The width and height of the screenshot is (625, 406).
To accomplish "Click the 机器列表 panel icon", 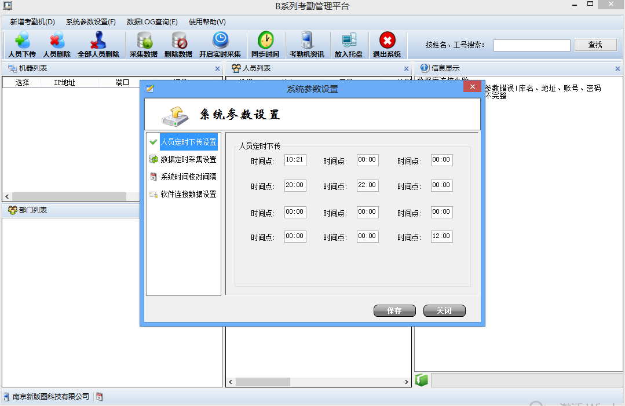I will pyautogui.click(x=12, y=68).
